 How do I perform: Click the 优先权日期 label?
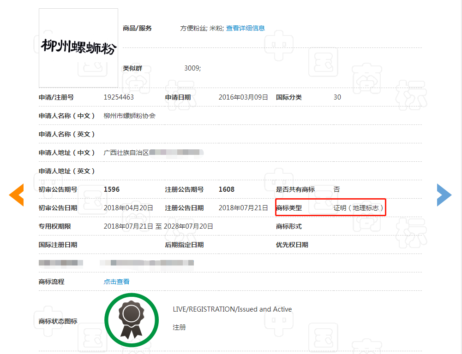292,245
